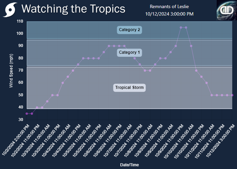Click the Wind Speed (mph) axis title
Viewport: 237px width, 169px height.
(11, 71)
